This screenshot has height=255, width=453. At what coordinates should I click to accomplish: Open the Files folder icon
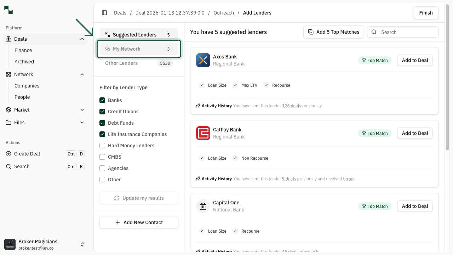pyautogui.click(x=8, y=123)
